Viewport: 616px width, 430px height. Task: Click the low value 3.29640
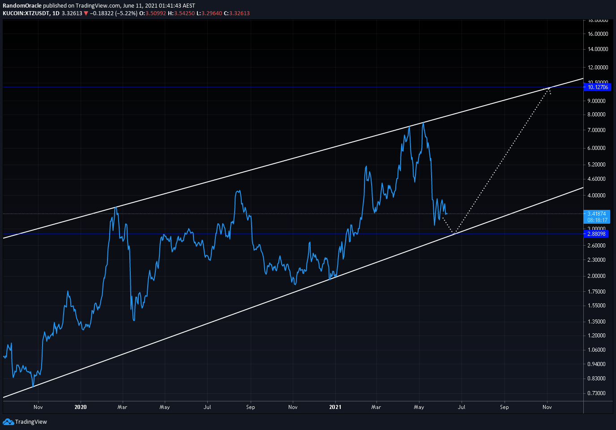click(x=212, y=13)
